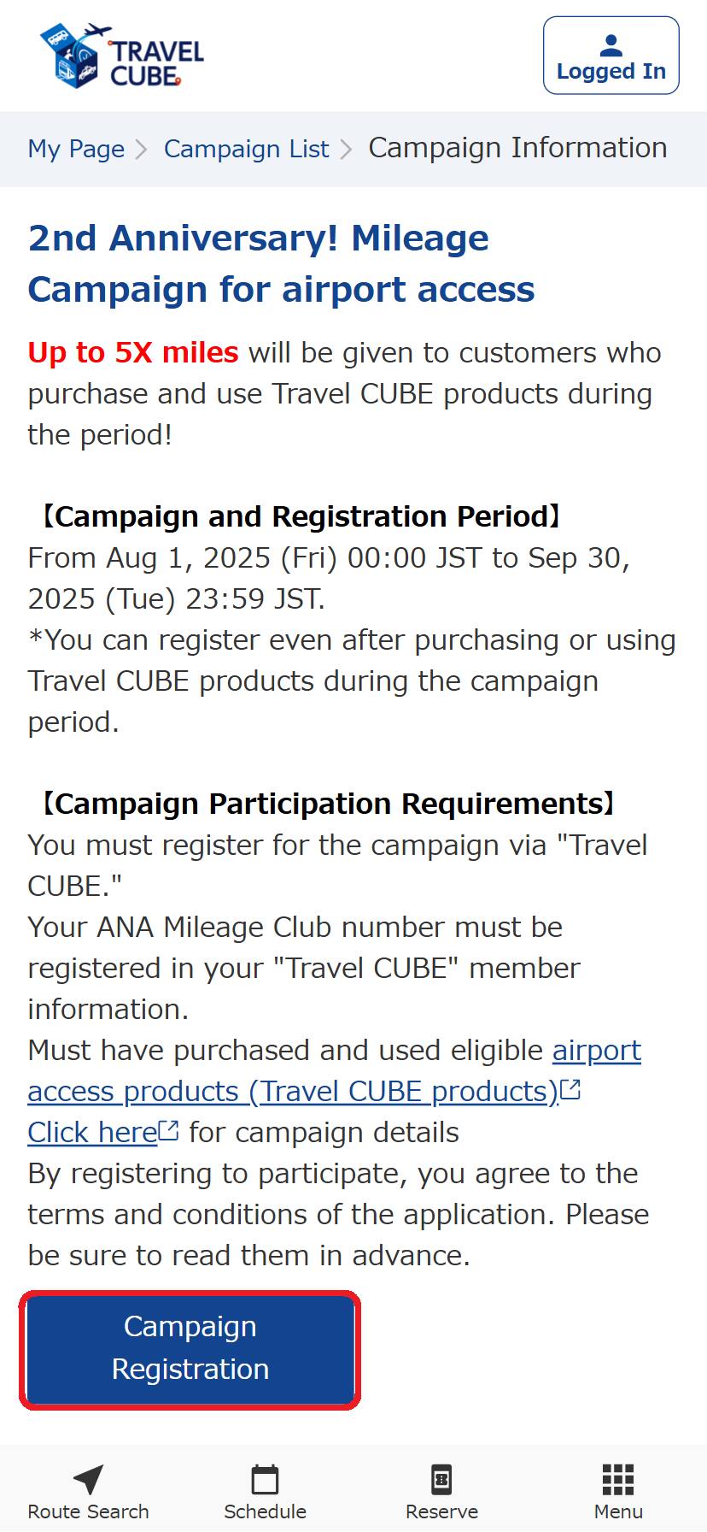The width and height of the screenshot is (707, 1532).
Task: Open the Menu grid icon
Action: [617, 1479]
